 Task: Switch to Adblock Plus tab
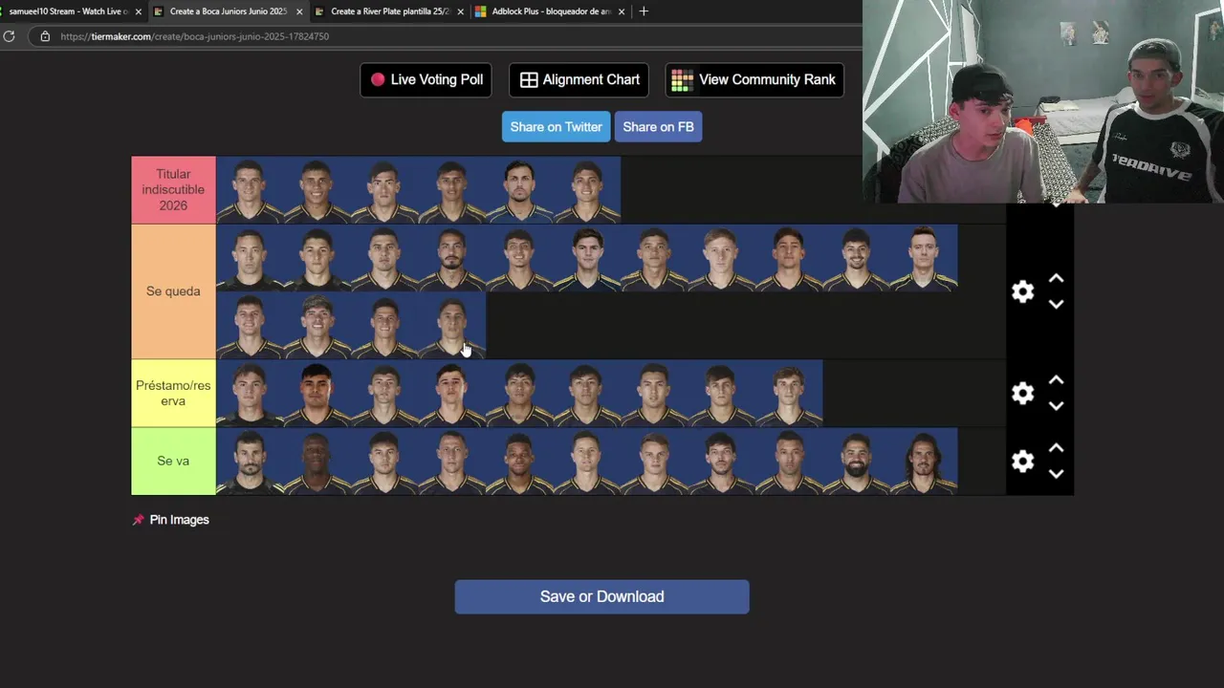tap(552, 11)
